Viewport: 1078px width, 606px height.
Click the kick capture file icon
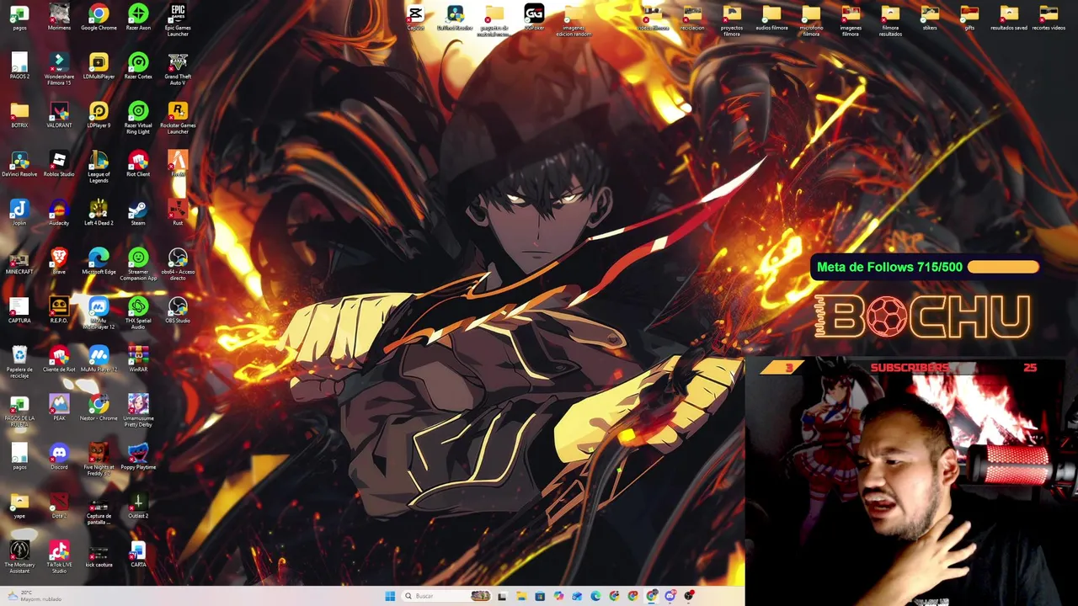point(99,554)
